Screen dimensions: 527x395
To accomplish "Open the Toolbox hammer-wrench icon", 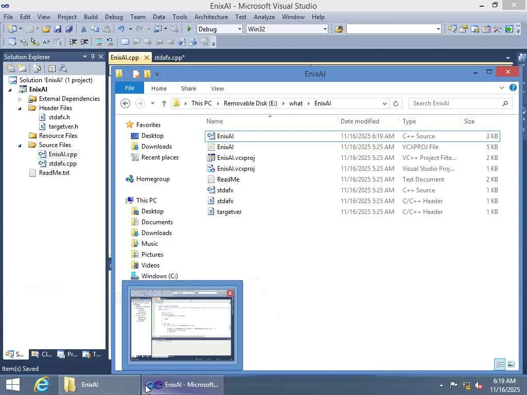I will click(x=498, y=29).
